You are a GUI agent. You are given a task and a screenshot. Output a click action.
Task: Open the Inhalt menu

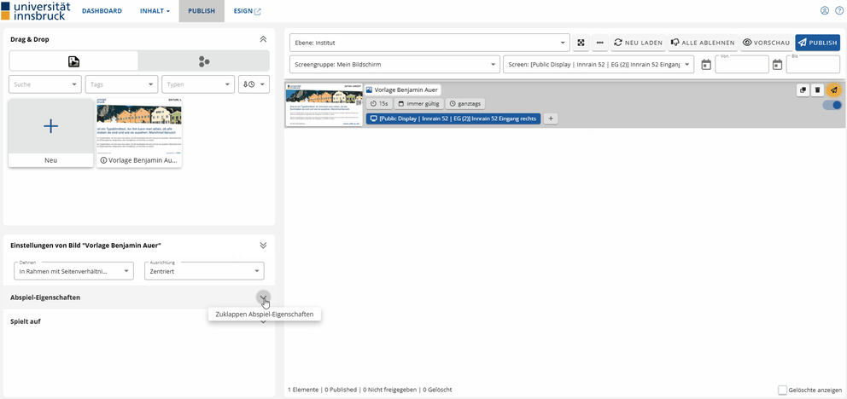tap(155, 11)
